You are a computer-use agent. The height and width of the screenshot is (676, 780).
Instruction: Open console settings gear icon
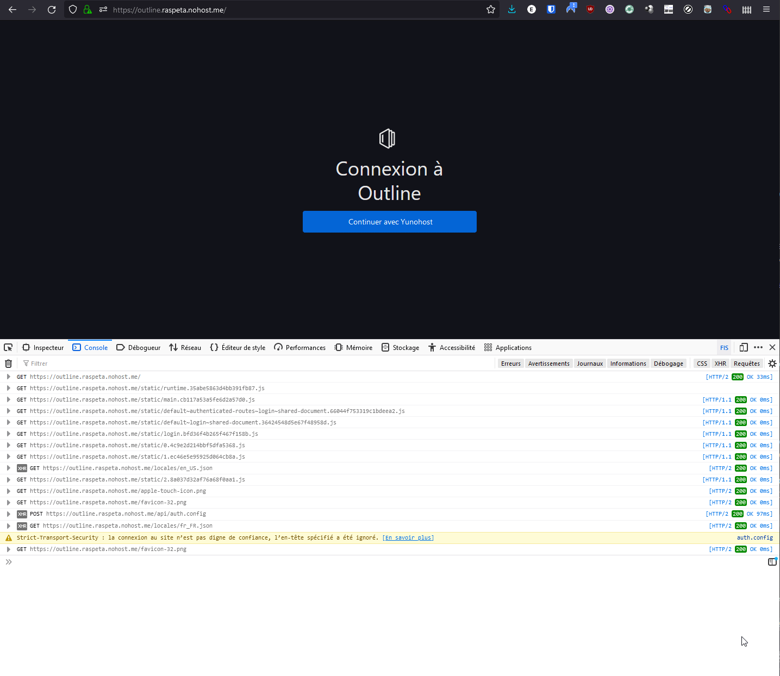click(x=772, y=364)
